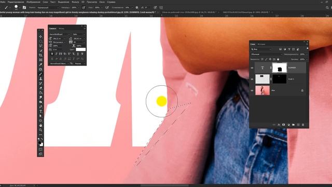332x187 pixels.
Task: Select the Elliptical Marquee tool
Action: 40,41
